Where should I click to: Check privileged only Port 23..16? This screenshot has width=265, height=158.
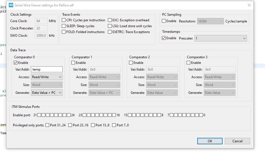coord(70,125)
